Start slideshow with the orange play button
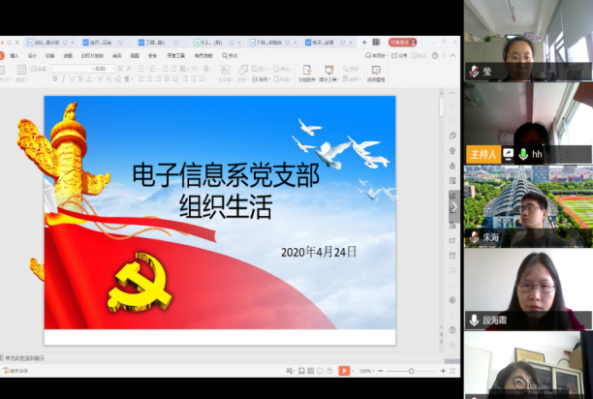This screenshot has width=593, height=399. point(344,371)
